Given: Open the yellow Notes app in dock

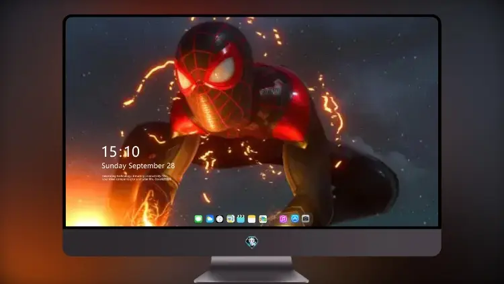Looking at the screenshot, I should 252,219.
